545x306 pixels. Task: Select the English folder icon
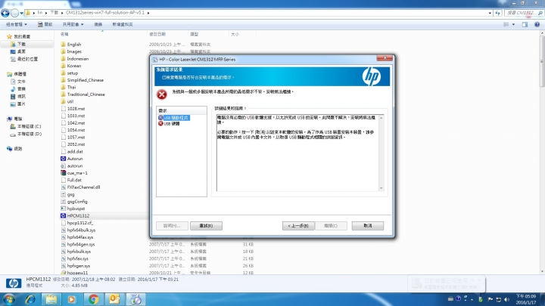tap(64, 44)
